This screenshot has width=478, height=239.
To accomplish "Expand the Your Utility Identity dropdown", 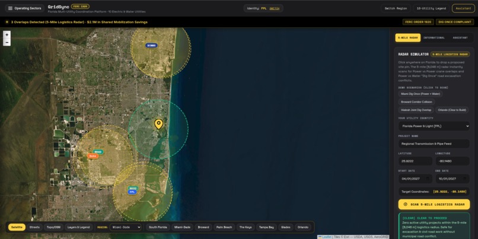I will [x=434, y=126].
